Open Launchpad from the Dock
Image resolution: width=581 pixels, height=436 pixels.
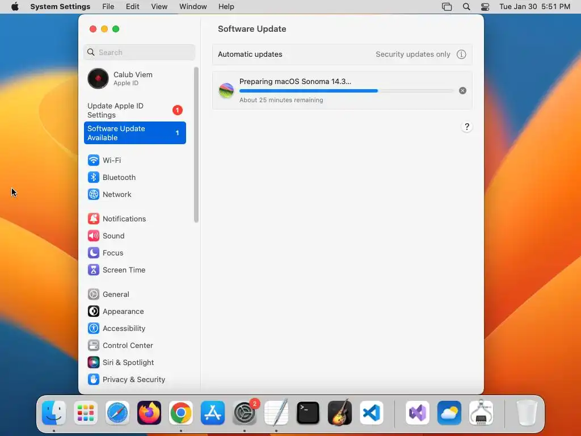point(86,413)
